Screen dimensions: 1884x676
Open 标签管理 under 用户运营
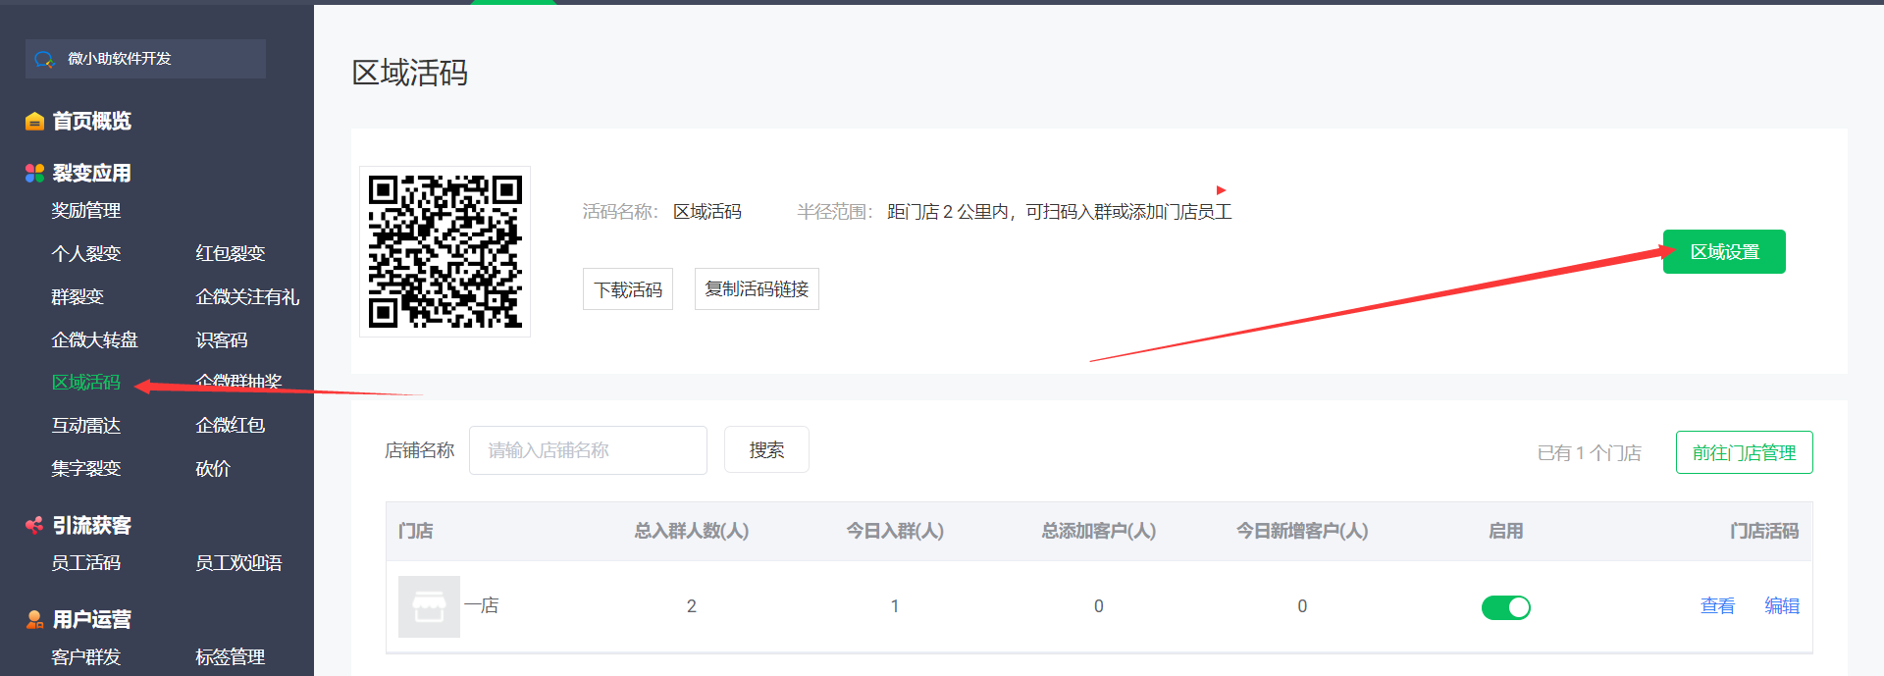(x=231, y=657)
